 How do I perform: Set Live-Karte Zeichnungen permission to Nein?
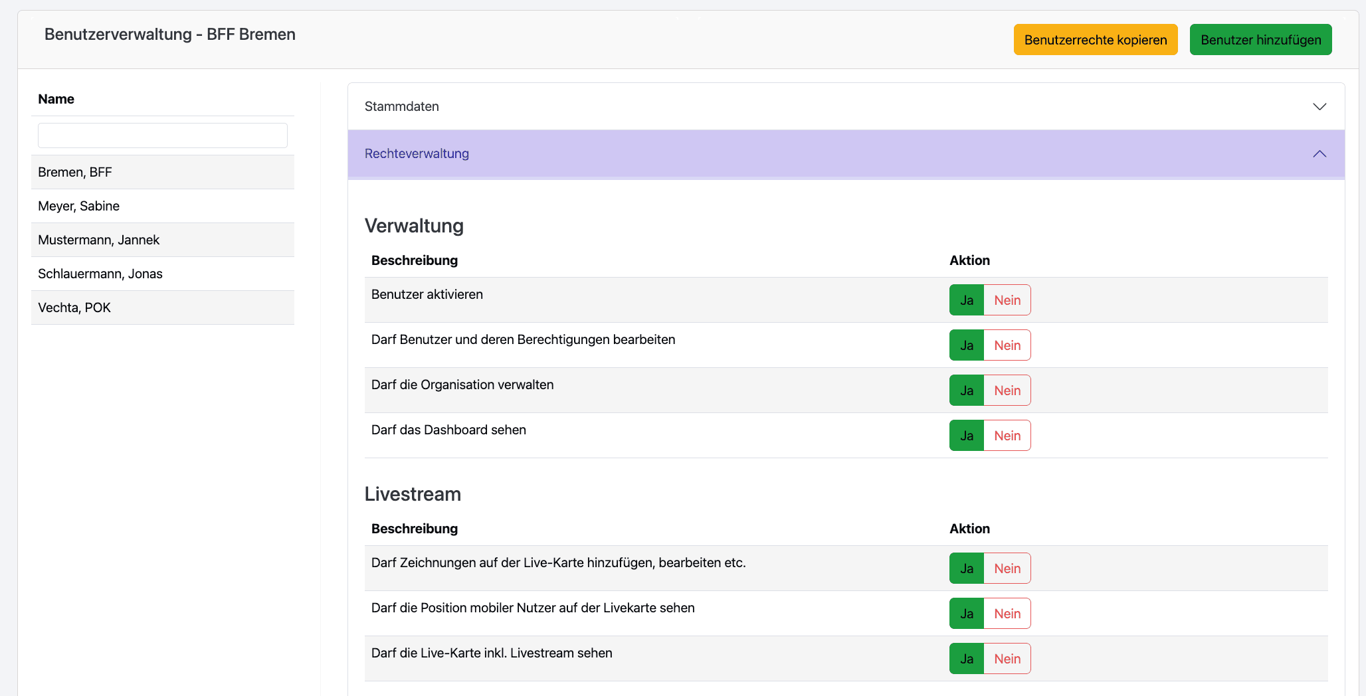[1007, 568]
